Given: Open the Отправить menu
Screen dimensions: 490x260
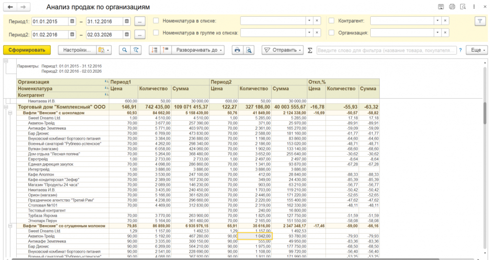Looking at the screenshot, I should pyautogui.click(x=283, y=50).
